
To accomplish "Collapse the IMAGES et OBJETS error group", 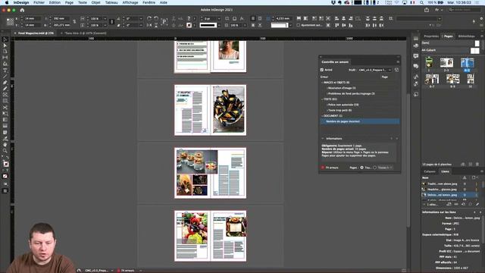I will coord(322,83).
